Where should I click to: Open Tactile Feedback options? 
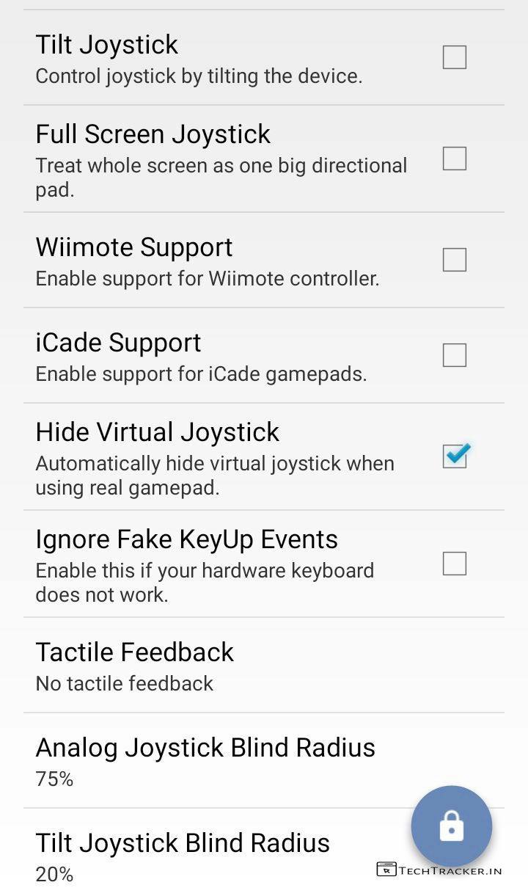click(264, 666)
